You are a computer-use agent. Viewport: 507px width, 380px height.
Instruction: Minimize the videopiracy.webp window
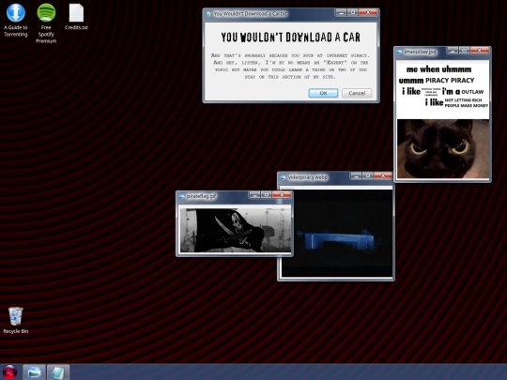pyautogui.click(x=356, y=175)
